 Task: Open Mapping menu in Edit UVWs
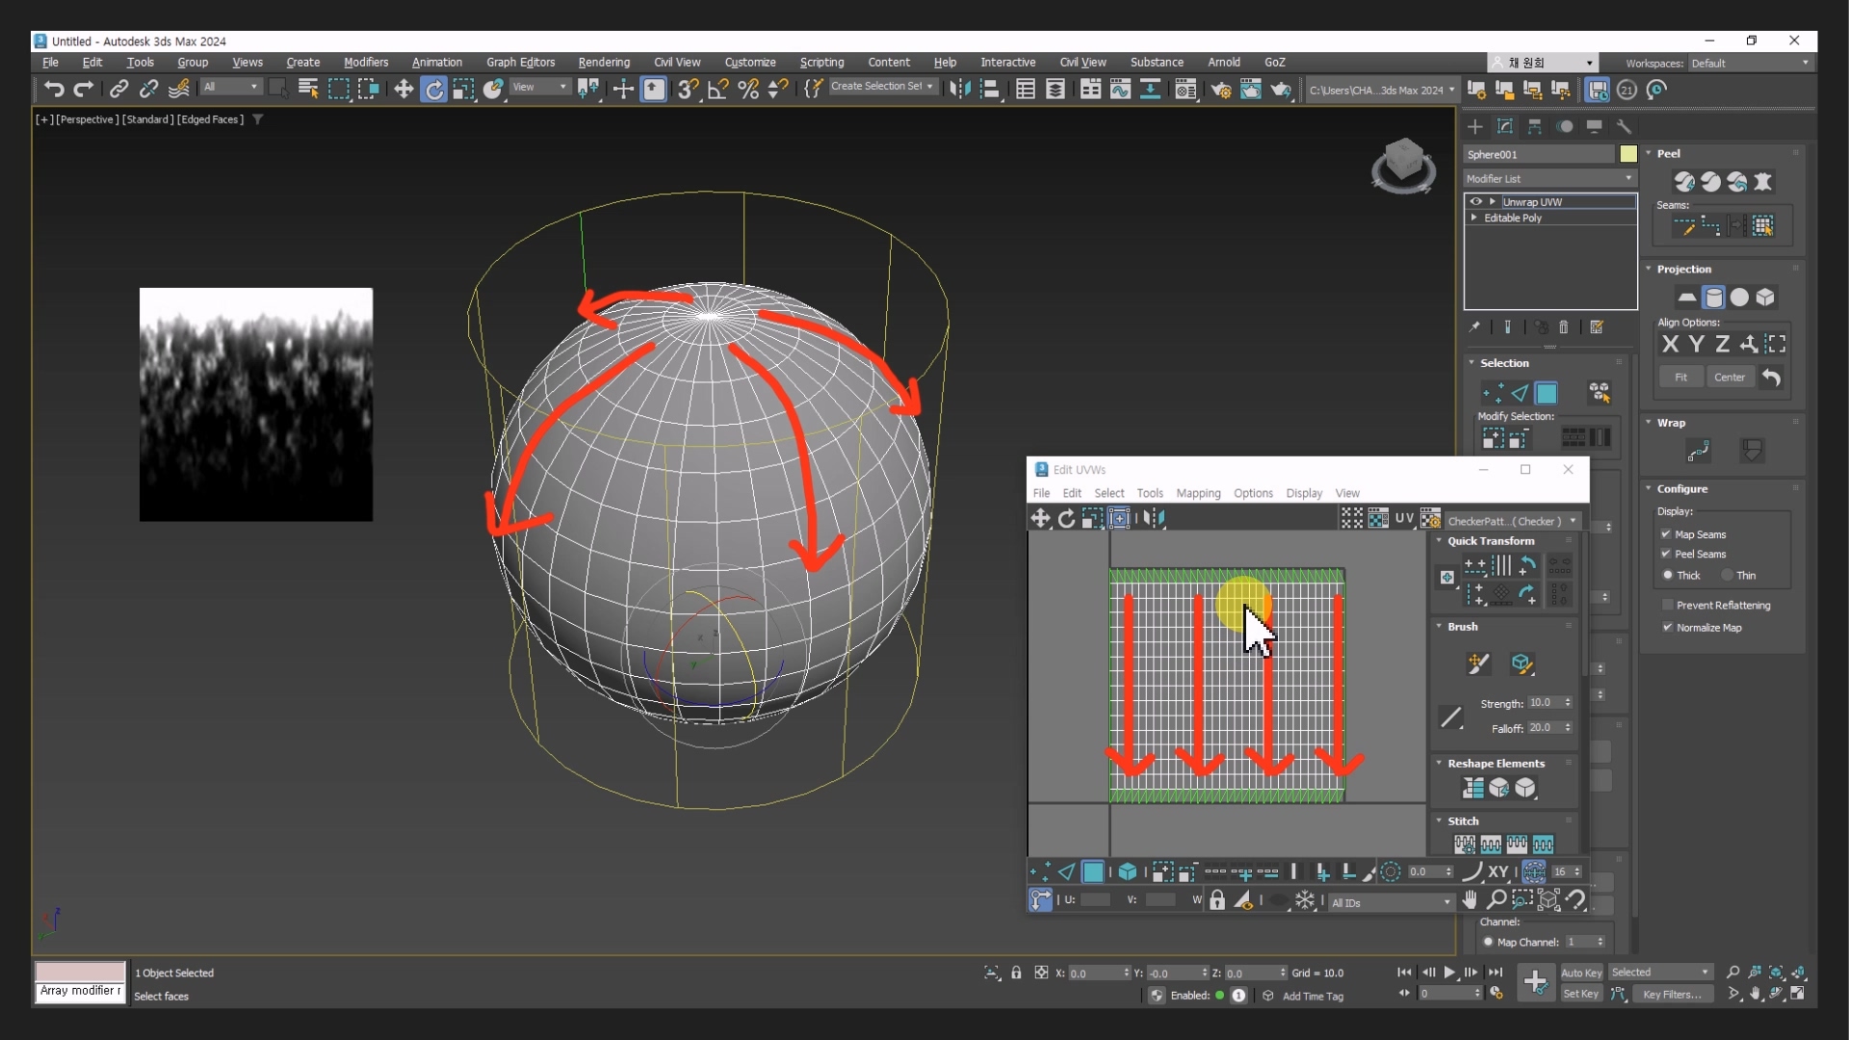click(x=1198, y=493)
